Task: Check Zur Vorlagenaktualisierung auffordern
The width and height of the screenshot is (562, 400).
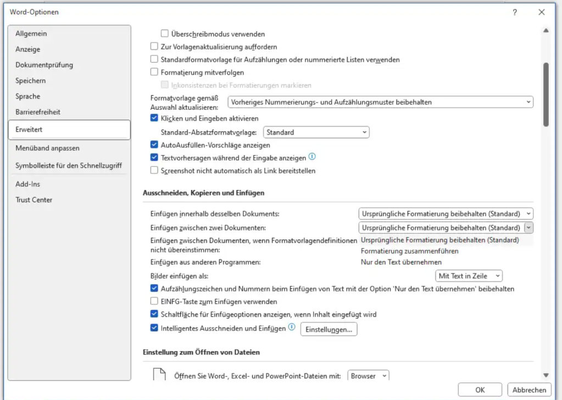Action: click(x=154, y=46)
